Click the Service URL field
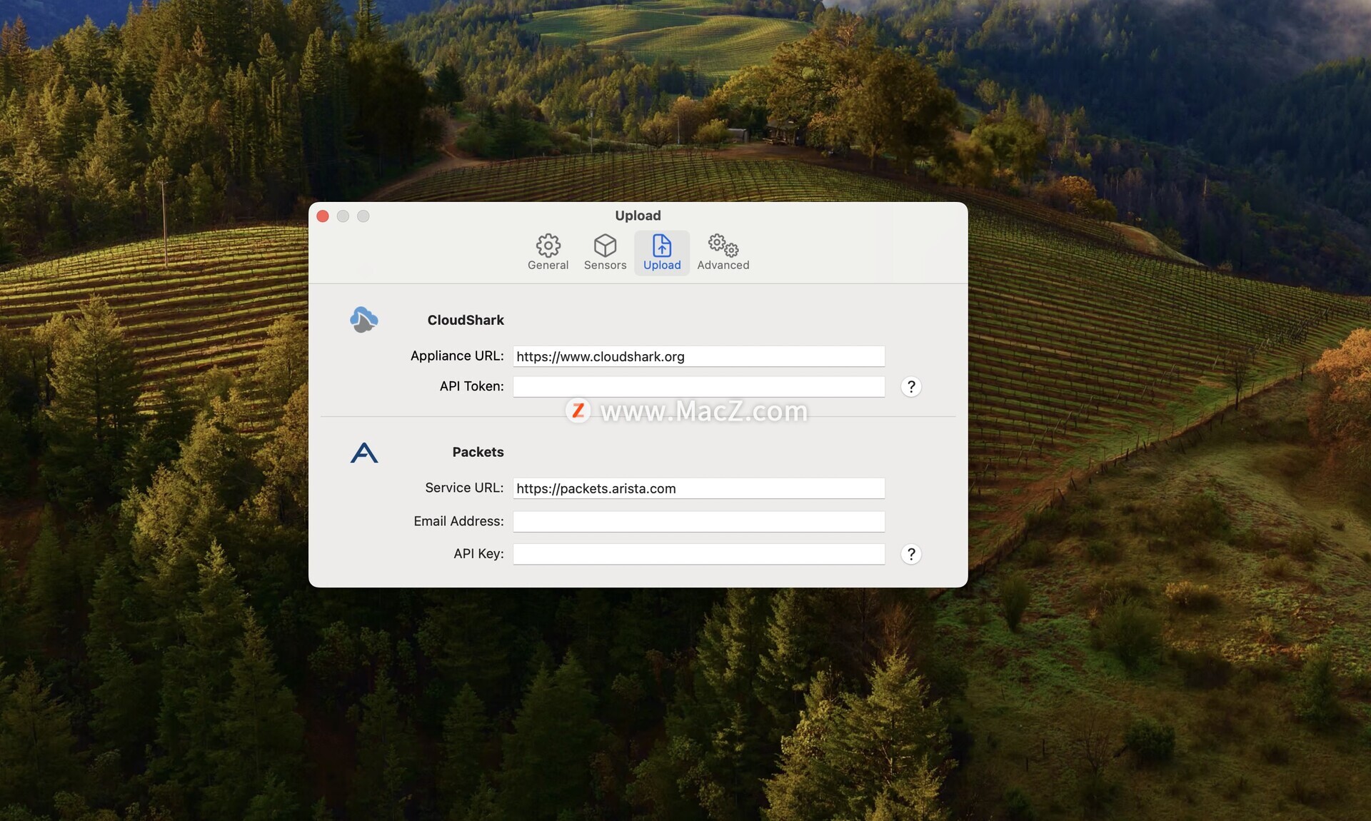Screen dimensions: 1371x821 coord(698,488)
